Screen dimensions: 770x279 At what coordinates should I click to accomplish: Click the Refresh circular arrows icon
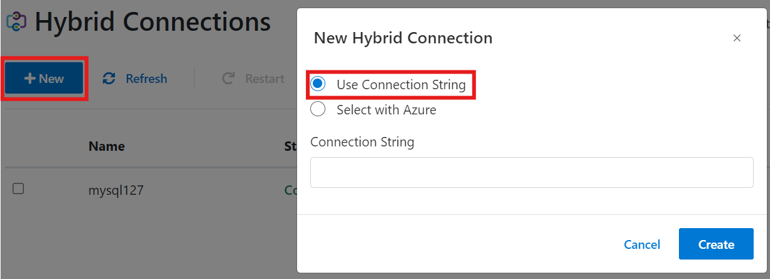coord(109,79)
